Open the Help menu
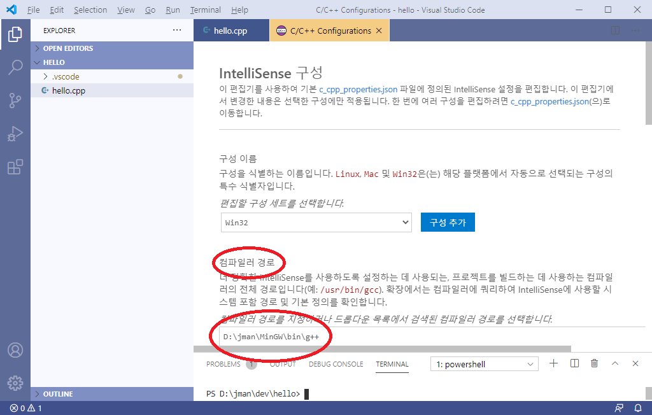Viewport: 652px width, 415px height. tap(239, 10)
